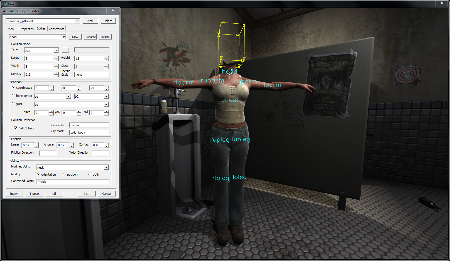Click the Kill button
The height and width of the screenshot is (261, 450).
(54, 194)
